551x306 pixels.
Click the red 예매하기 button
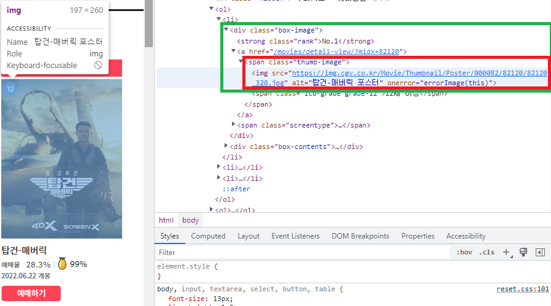coord(31,293)
